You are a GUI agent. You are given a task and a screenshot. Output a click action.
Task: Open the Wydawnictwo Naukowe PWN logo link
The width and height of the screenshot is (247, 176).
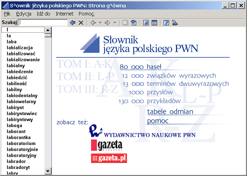[142, 131]
